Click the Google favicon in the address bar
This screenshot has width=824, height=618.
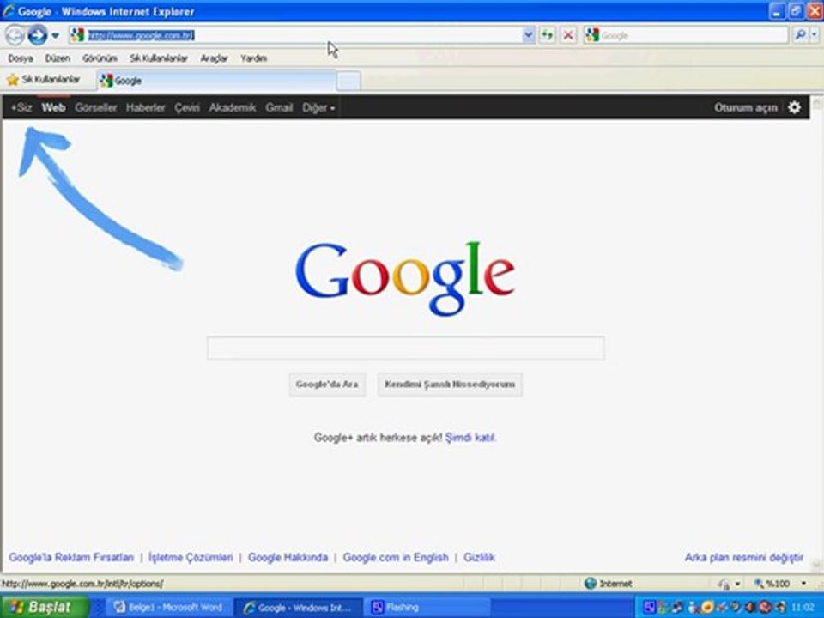[x=77, y=35]
